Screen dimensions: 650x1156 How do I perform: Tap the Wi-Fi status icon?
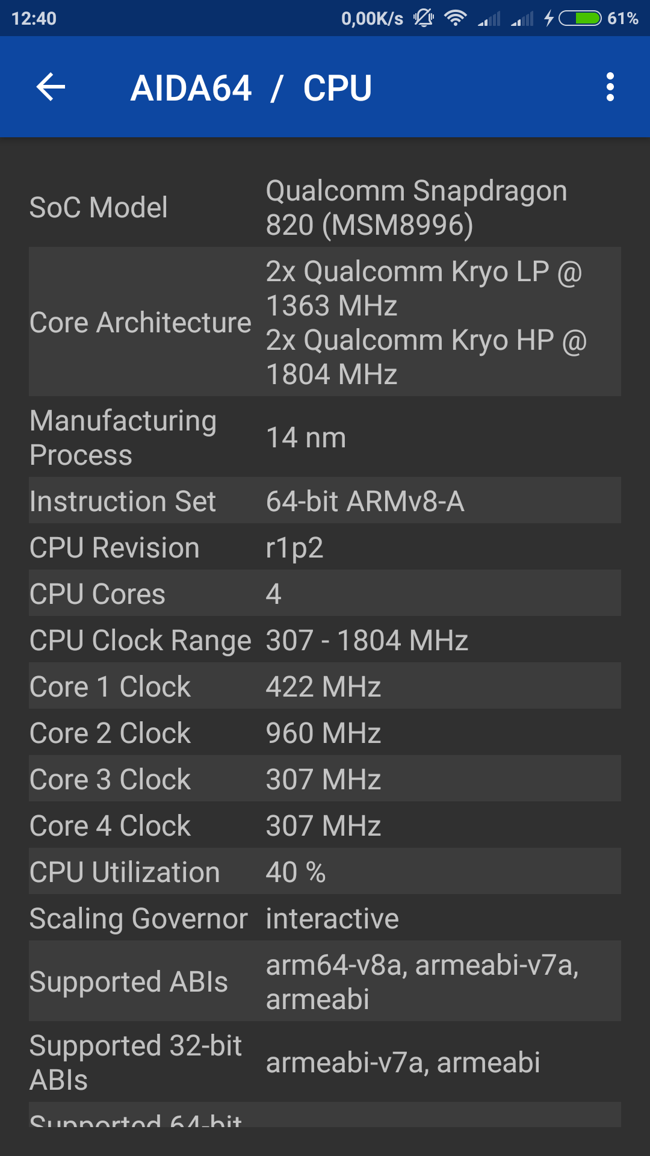456,18
